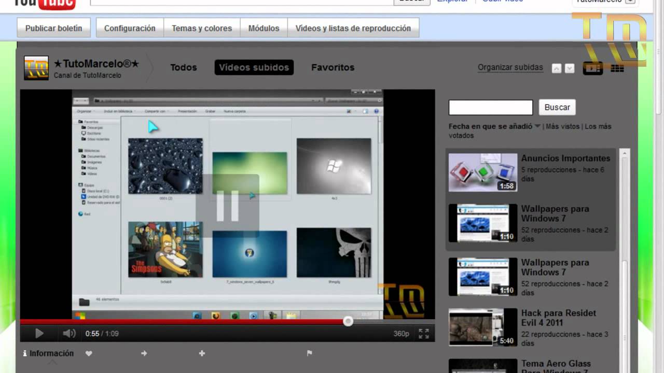The image size is (664, 373).
Task: Open the Configuración settings tab
Action: point(130,28)
